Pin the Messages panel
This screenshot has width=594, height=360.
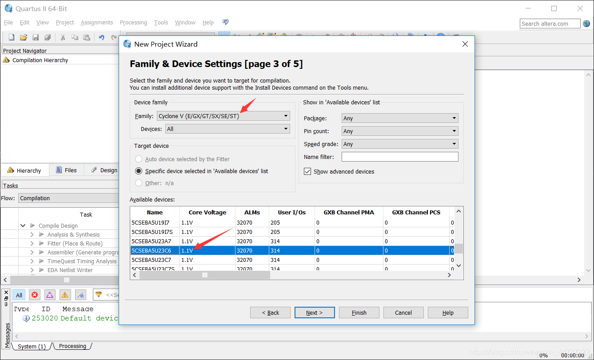coord(6,305)
